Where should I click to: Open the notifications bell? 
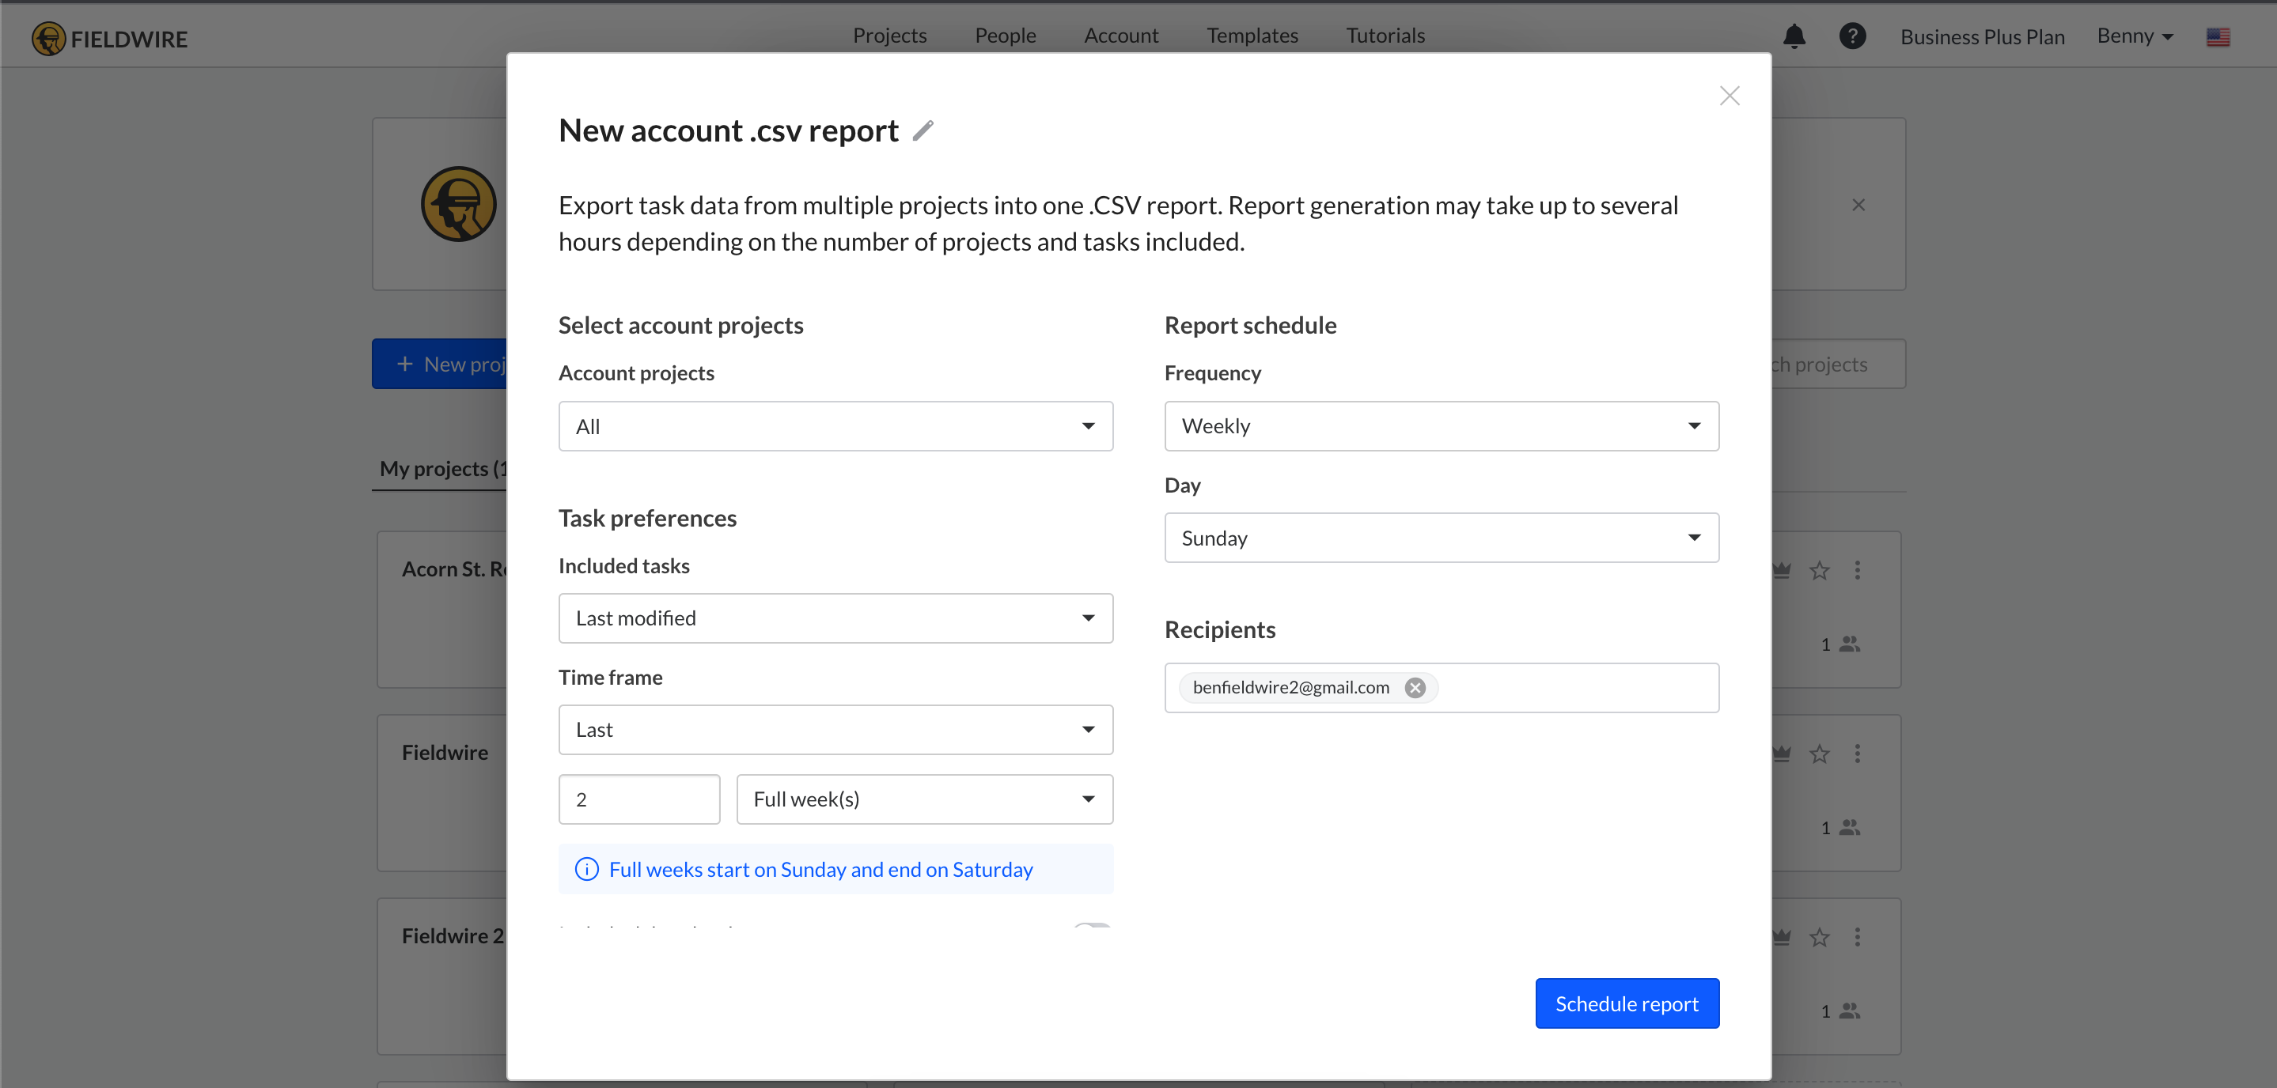point(1794,36)
